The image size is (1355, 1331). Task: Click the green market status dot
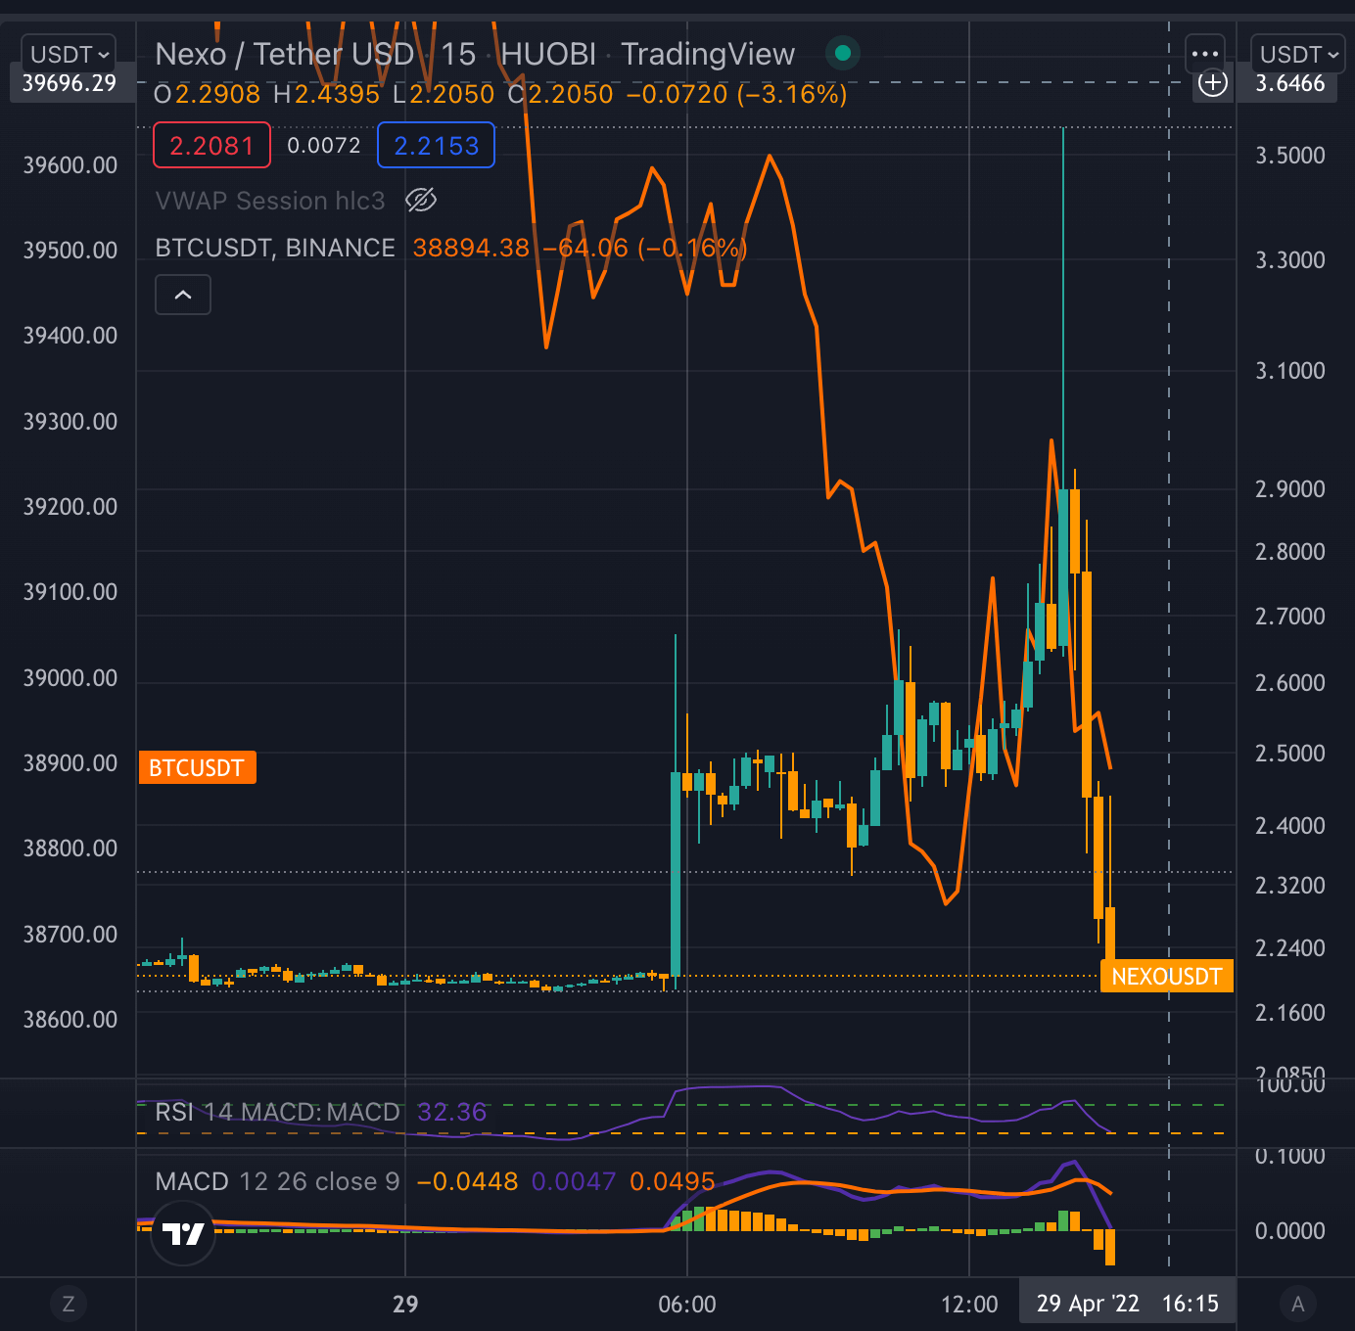point(843,54)
